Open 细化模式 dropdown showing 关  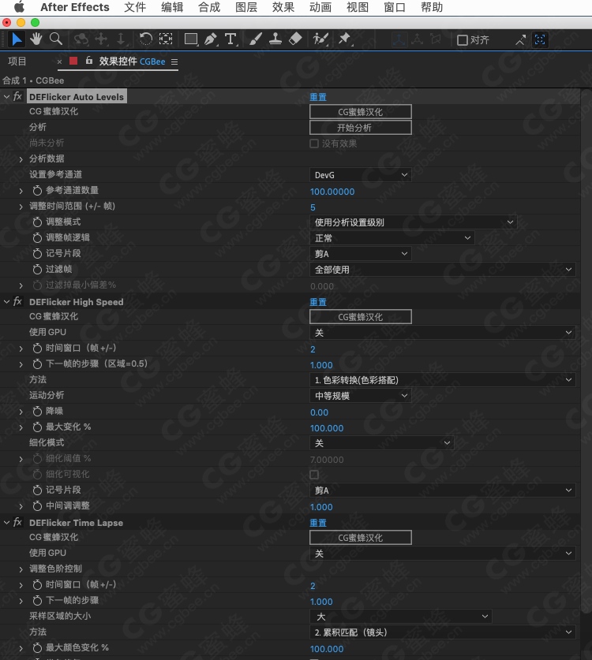382,443
